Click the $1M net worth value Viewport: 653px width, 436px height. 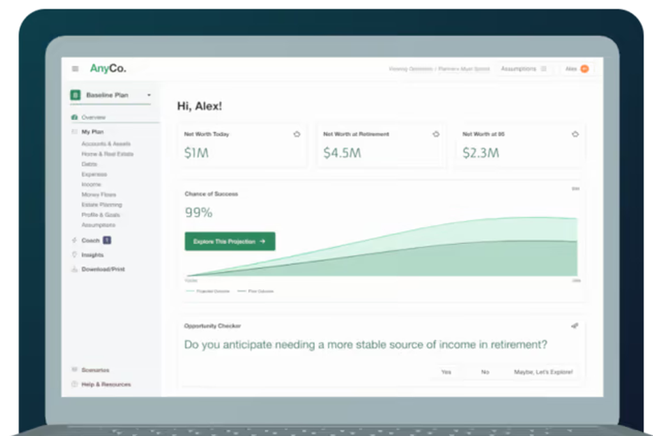(x=197, y=153)
